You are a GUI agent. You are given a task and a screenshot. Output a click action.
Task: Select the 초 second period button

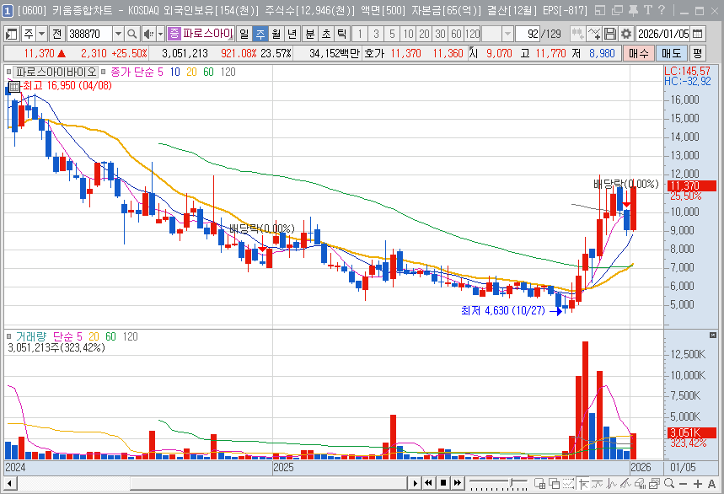pos(326,34)
